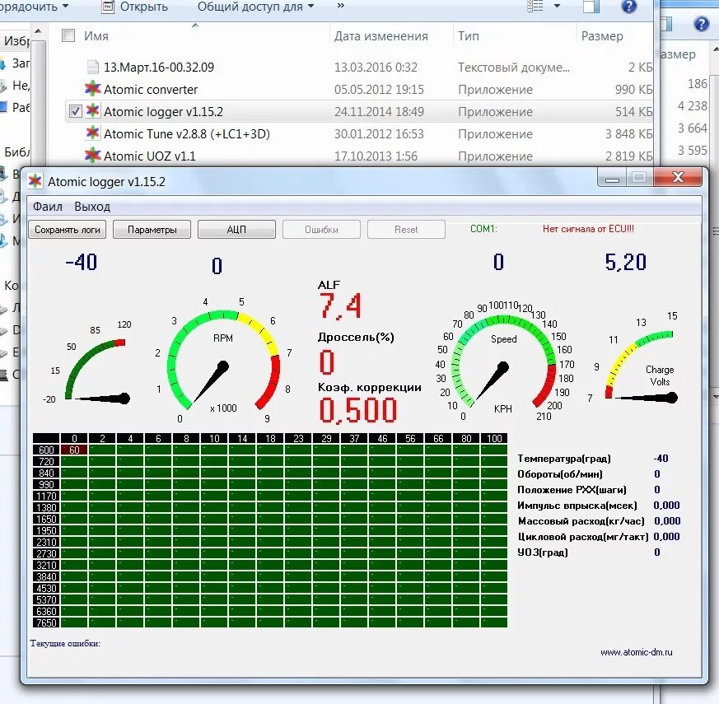The width and height of the screenshot is (719, 704).
Task: Click the ALF value 7,4
Action: coord(340,305)
